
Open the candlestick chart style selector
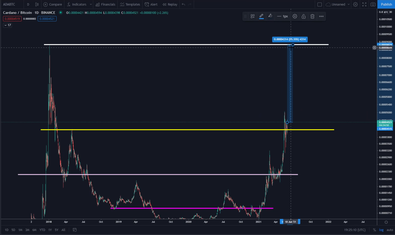point(37,4)
